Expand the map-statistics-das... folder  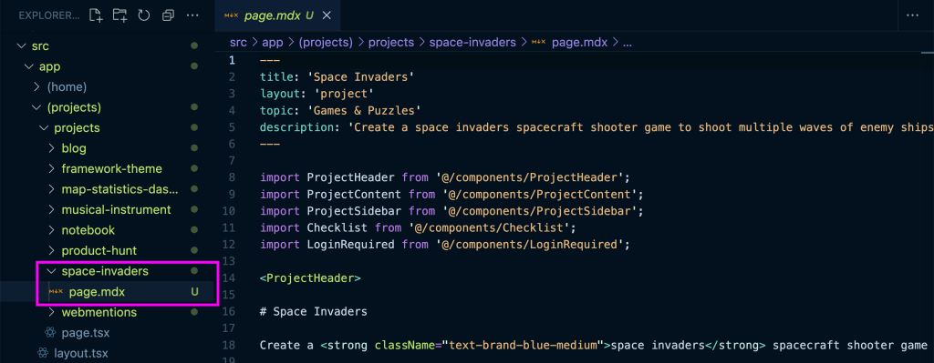(52, 189)
